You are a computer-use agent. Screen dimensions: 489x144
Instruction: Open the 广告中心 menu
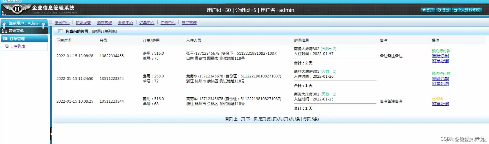tap(168, 23)
